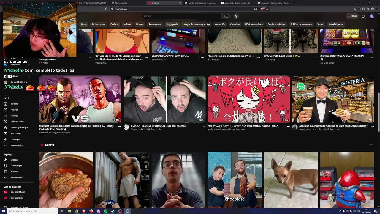Select the Animación filter chip
The height and width of the screenshot is (214, 380).
220,24
